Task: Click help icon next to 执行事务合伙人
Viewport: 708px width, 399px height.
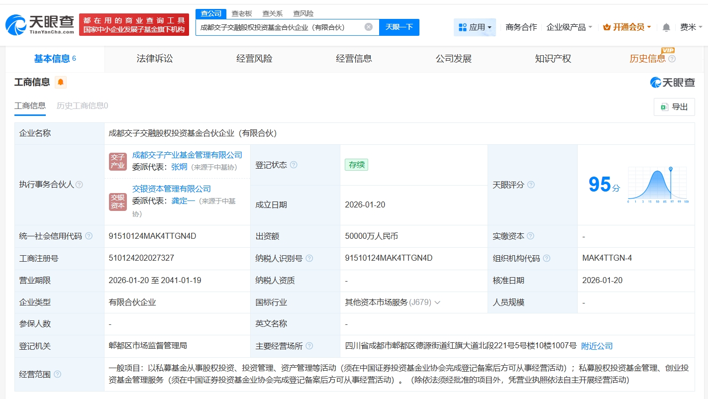Action: tap(79, 185)
